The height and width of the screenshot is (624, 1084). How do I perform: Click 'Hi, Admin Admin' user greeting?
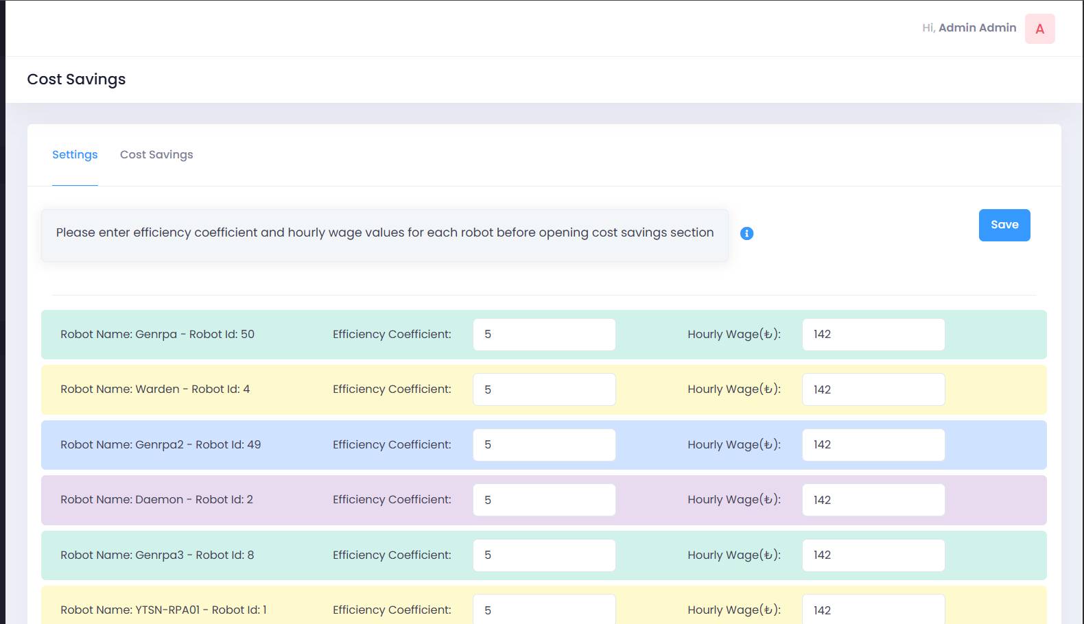click(969, 28)
